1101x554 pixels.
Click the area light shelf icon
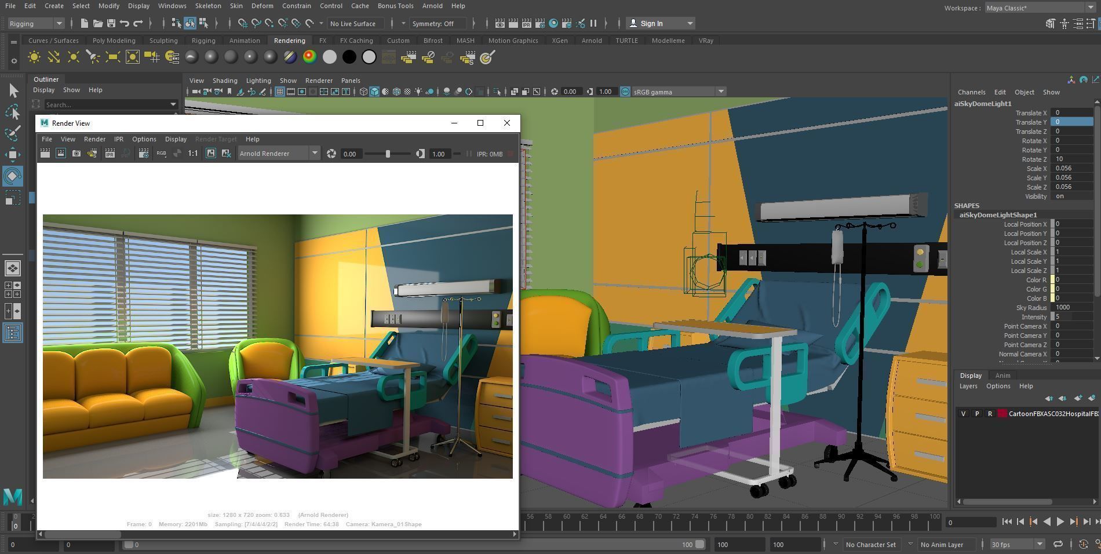[x=113, y=57]
